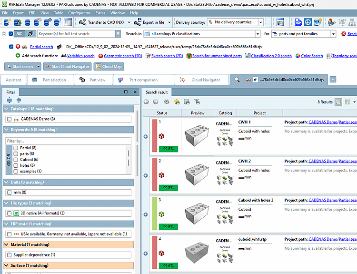Click the SAP star toolbar icon
Screen dimensions: 357x274
318,22
